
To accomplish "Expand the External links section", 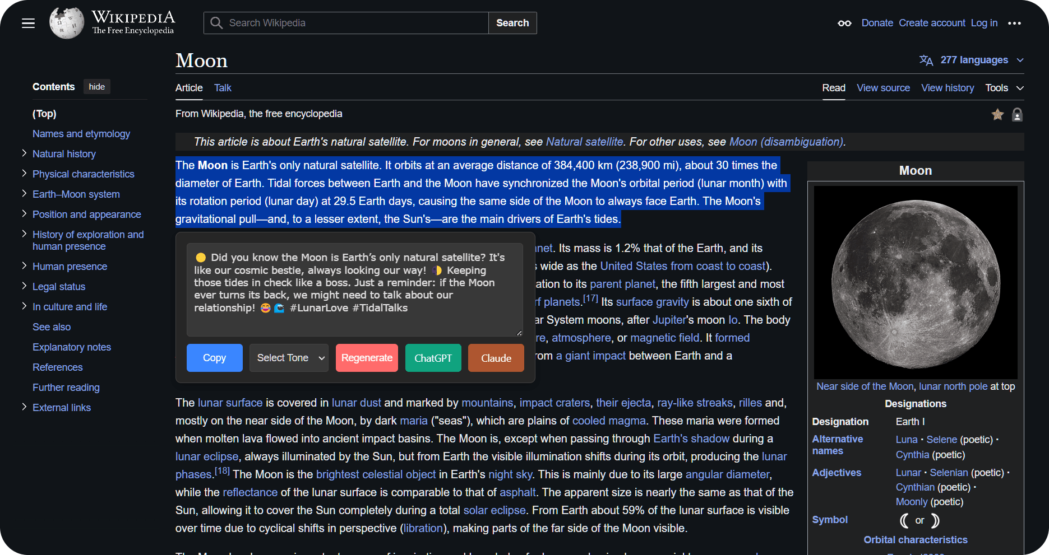I will (x=24, y=407).
